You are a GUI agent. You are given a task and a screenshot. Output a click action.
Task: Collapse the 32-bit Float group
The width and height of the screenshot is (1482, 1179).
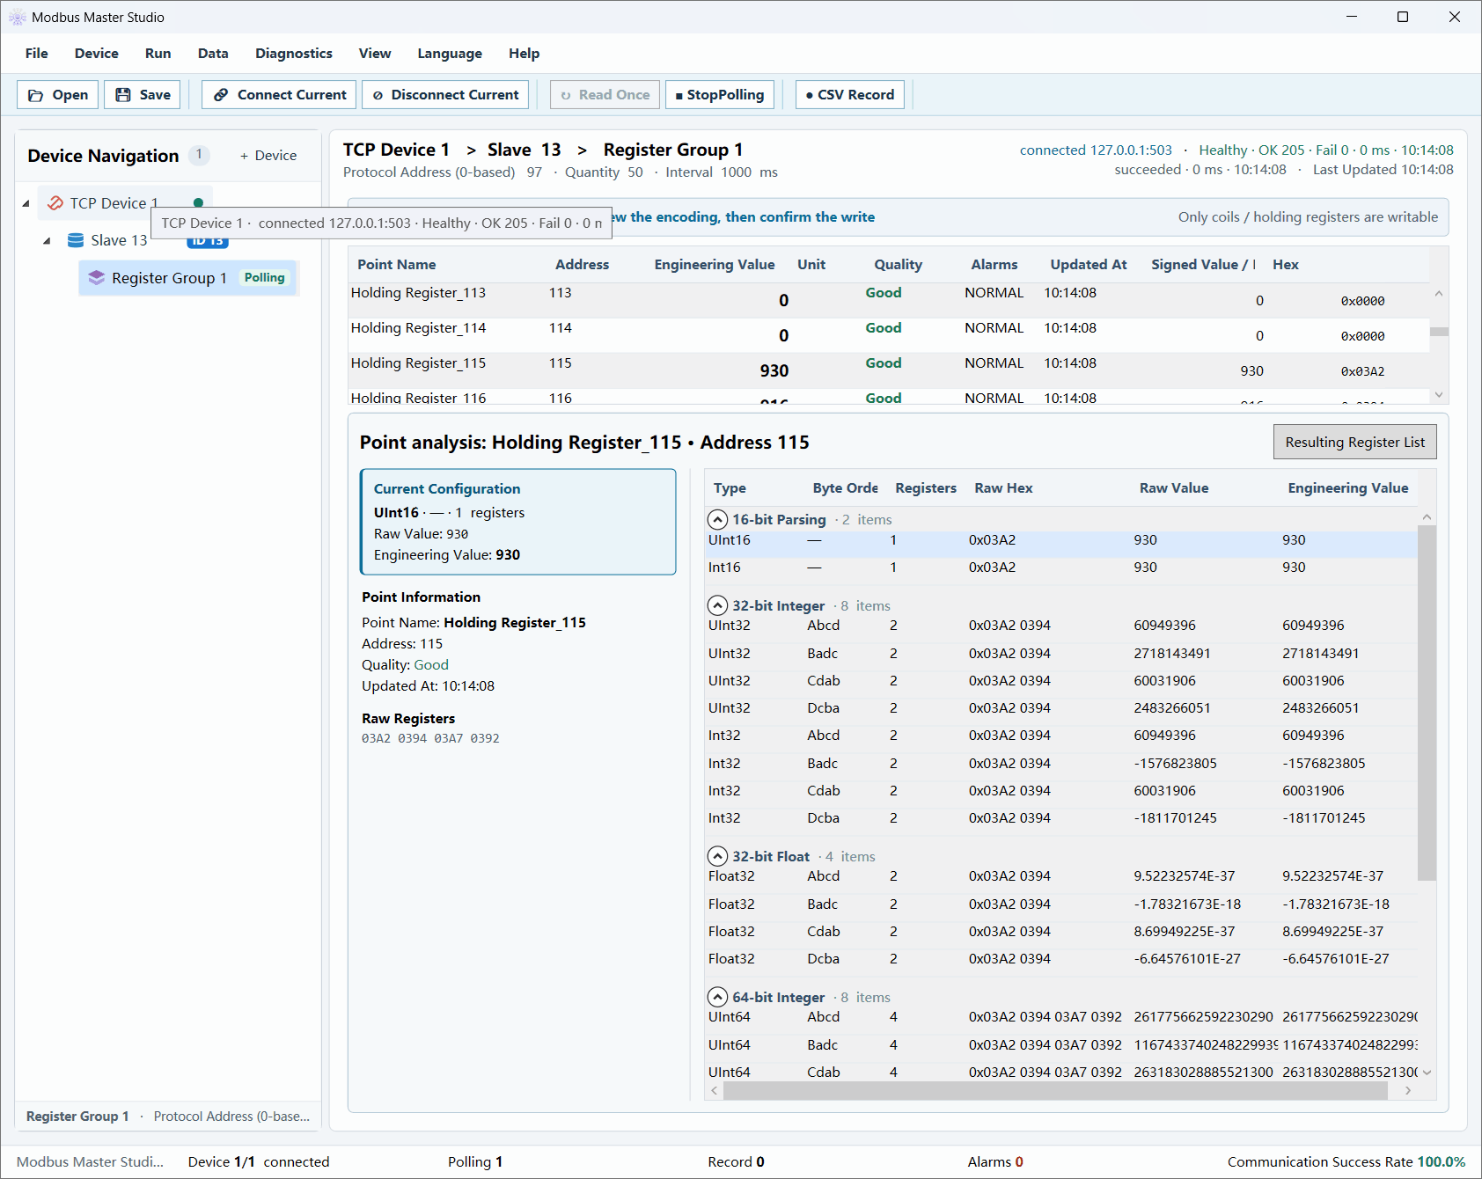click(718, 856)
